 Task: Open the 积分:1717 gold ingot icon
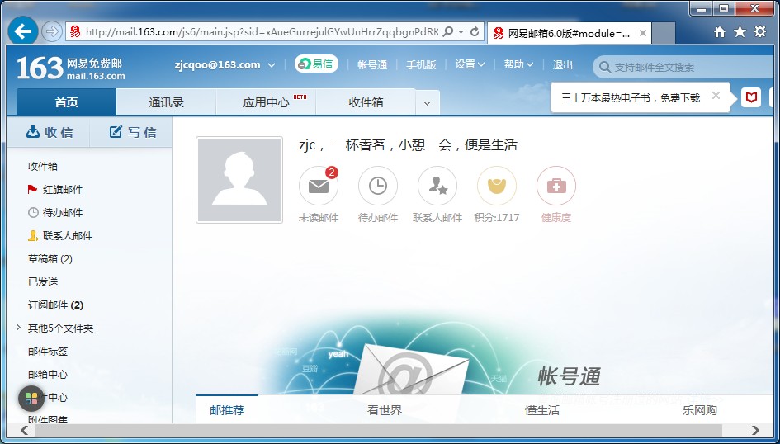[496, 186]
